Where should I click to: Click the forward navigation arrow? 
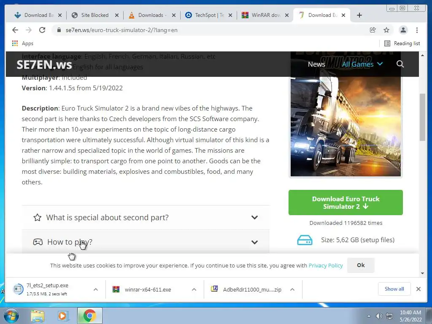coord(29,30)
